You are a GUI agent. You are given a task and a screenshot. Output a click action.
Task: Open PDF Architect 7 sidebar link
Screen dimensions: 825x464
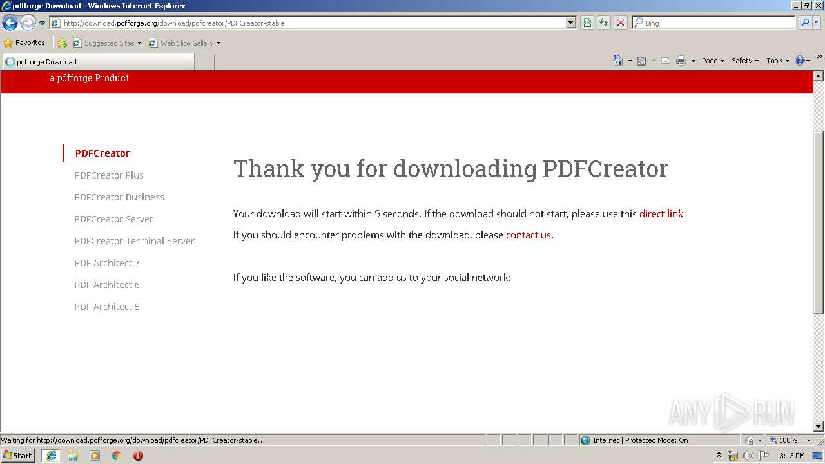pyautogui.click(x=107, y=263)
